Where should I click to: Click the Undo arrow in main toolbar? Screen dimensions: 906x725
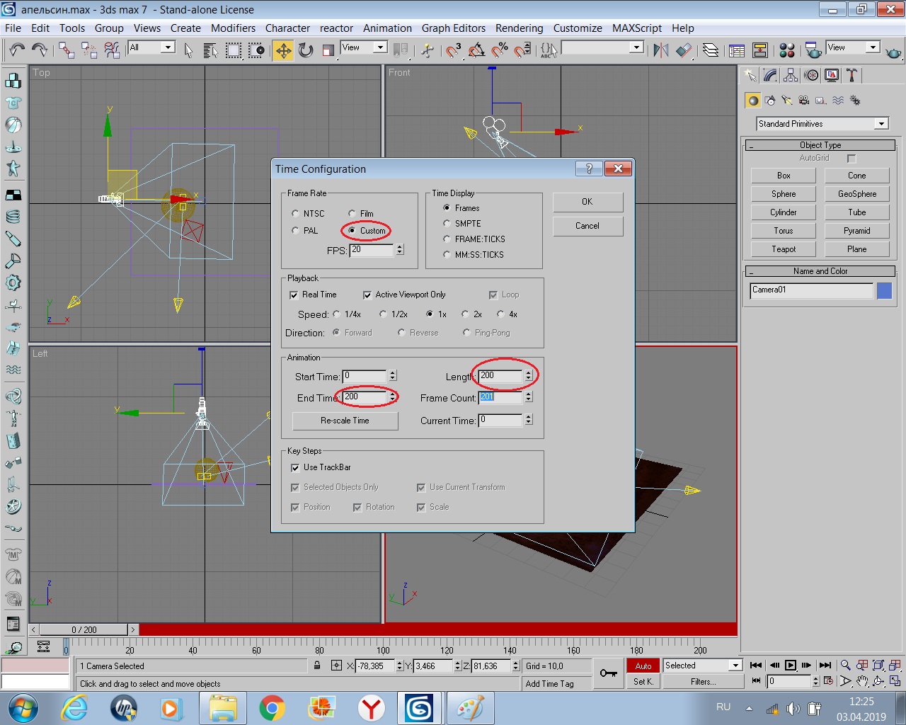[17, 50]
